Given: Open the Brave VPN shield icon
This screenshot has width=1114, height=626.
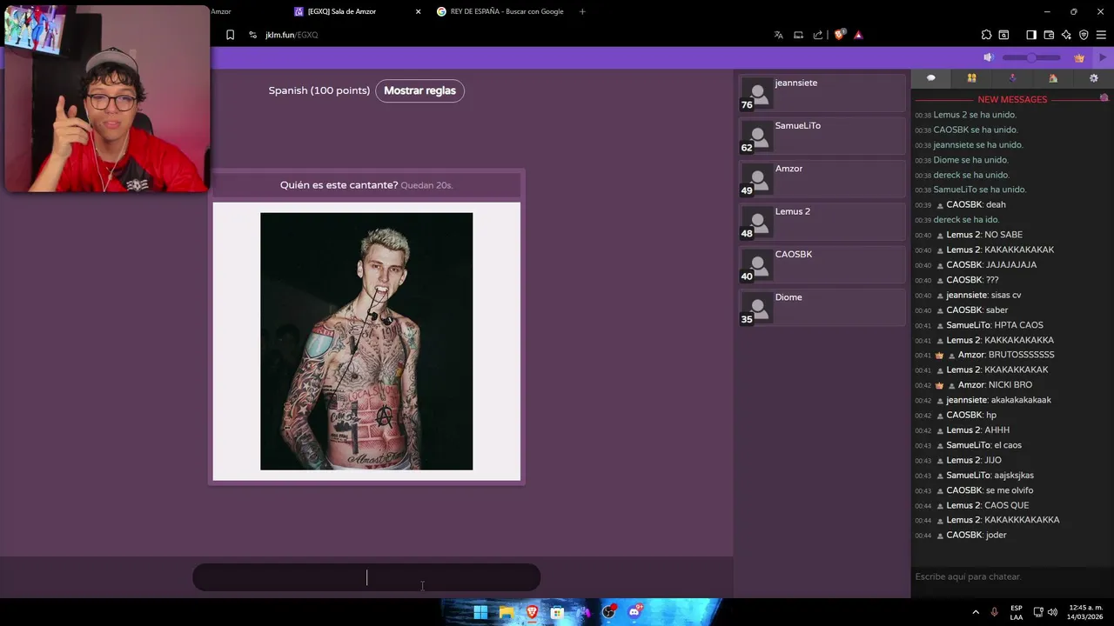Looking at the screenshot, I should (1084, 35).
